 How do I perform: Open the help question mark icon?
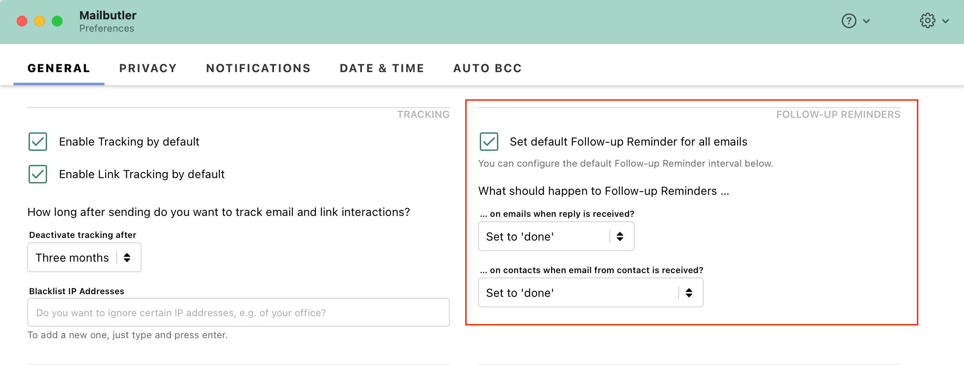tap(849, 21)
